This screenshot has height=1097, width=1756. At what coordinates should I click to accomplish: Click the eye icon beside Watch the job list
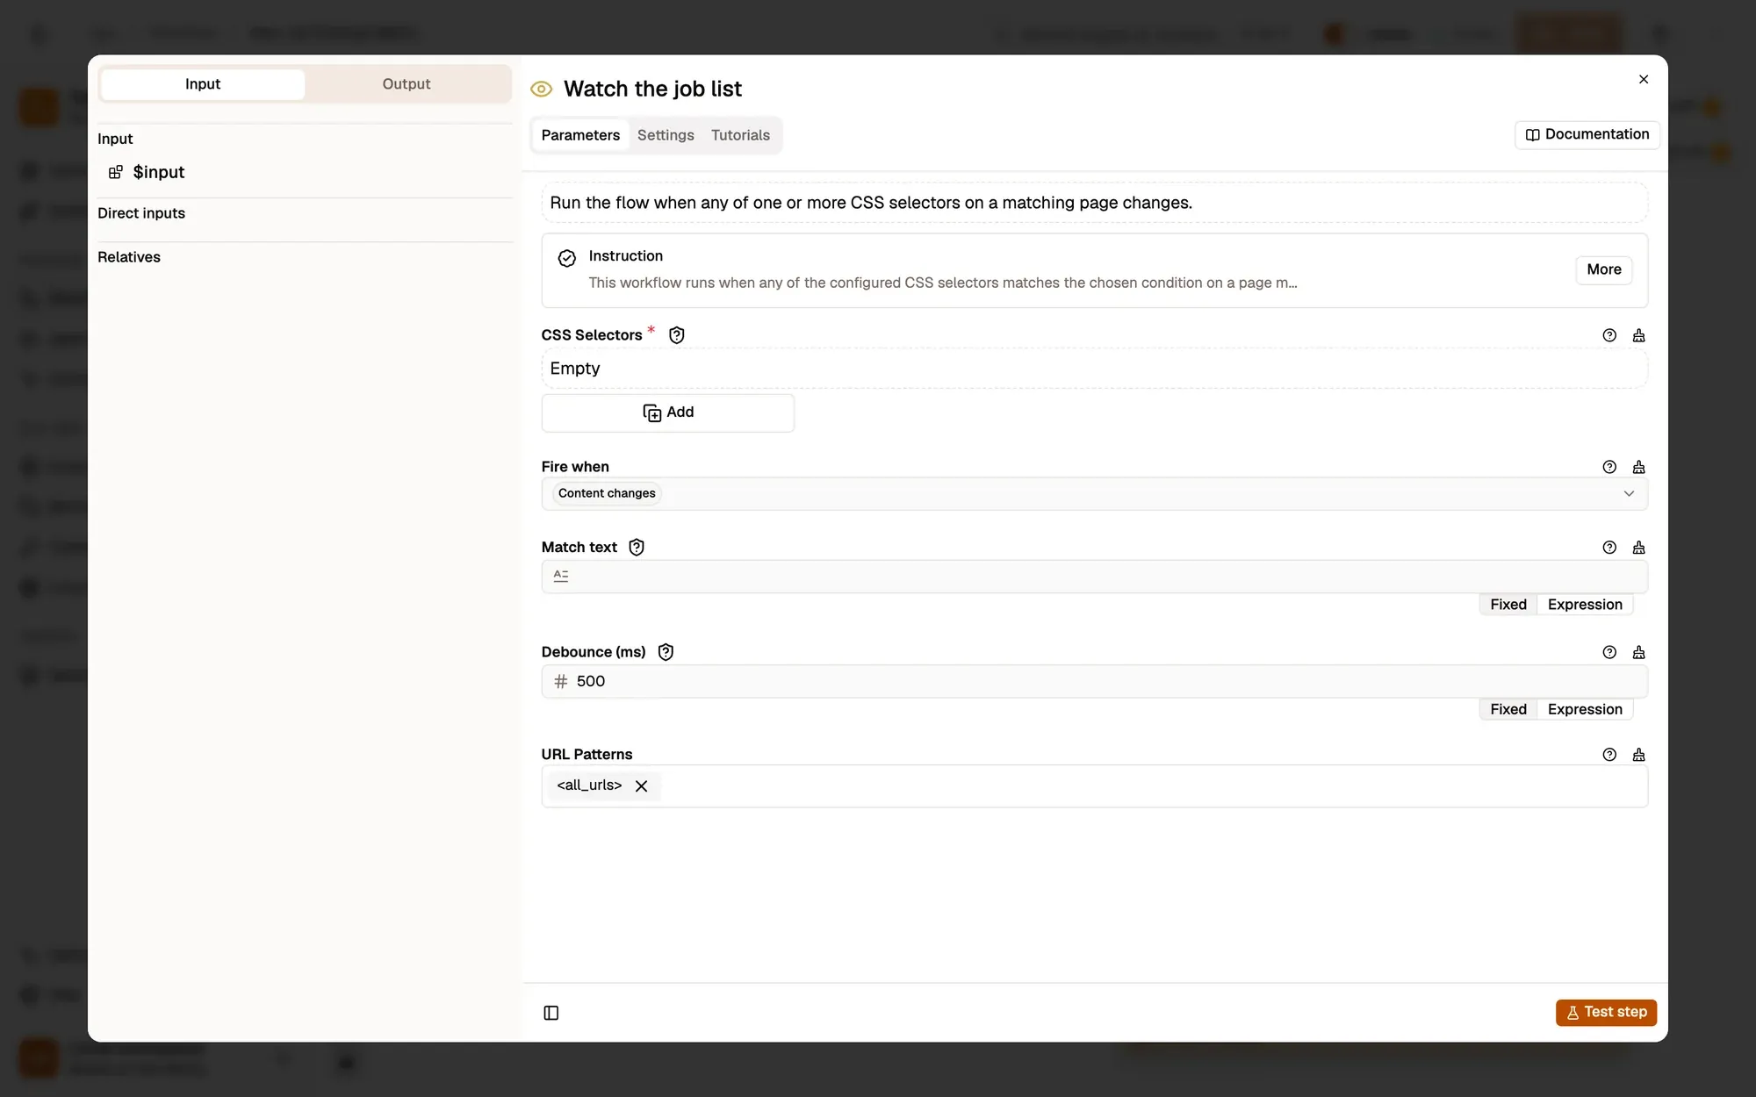point(541,89)
